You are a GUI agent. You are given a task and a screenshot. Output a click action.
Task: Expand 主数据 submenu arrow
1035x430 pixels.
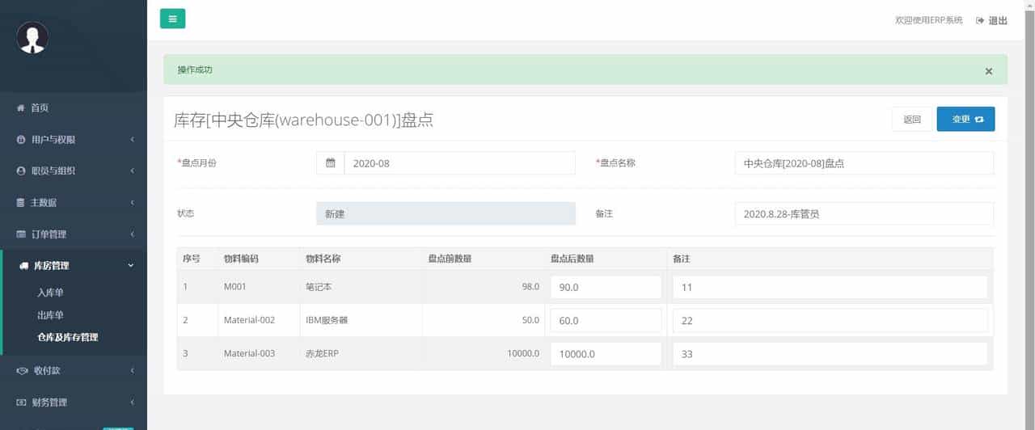click(132, 202)
